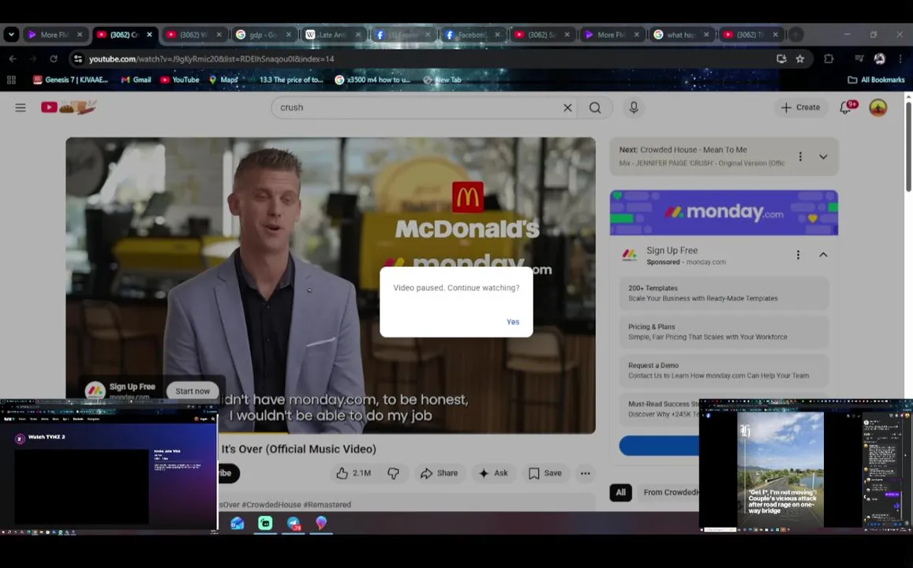Bookmark this page with the star

(800, 59)
